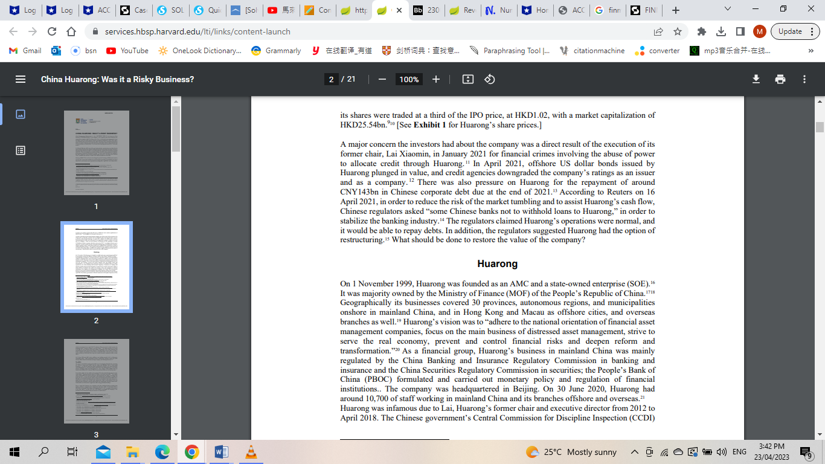
Task: Open the Grammarly bookmark
Action: (x=276, y=51)
